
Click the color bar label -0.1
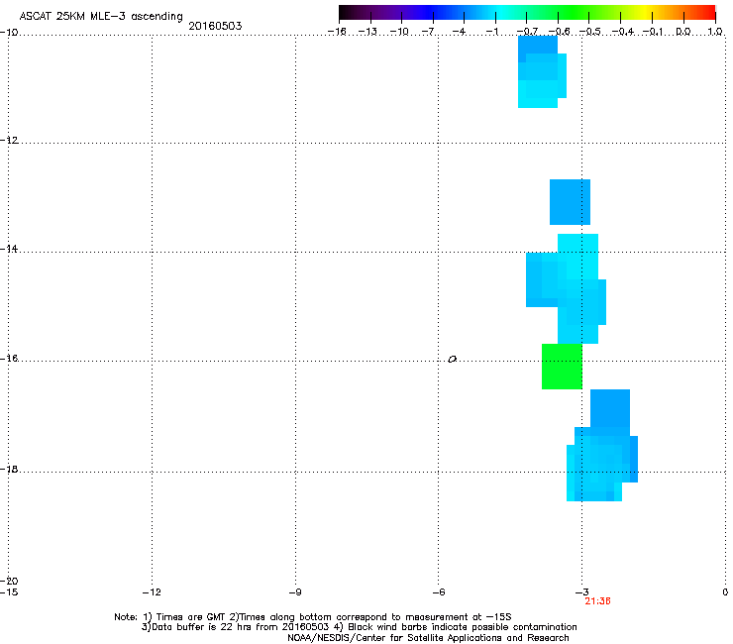pyautogui.click(x=653, y=32)
